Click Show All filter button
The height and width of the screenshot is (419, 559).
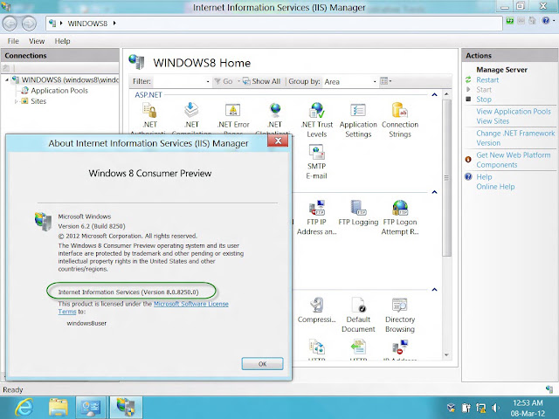[262, 81]
